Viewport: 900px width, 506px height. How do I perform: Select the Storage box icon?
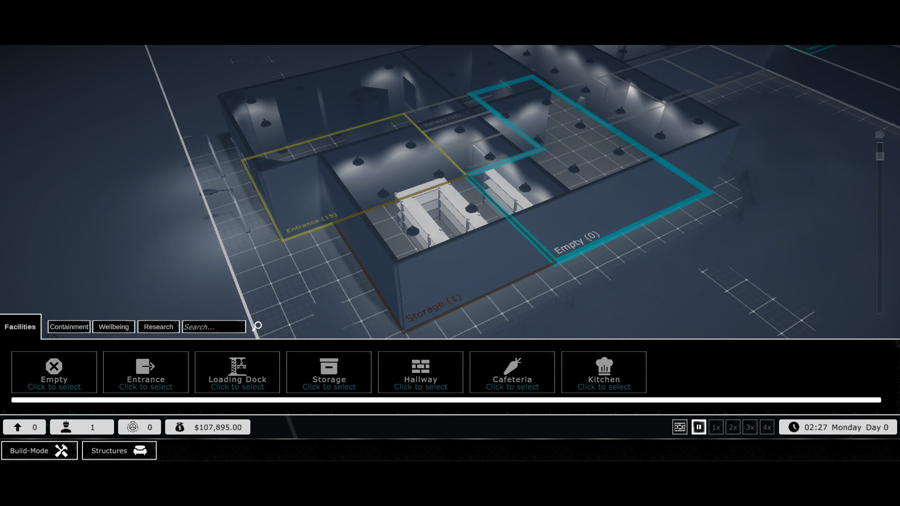coord(329,366)
